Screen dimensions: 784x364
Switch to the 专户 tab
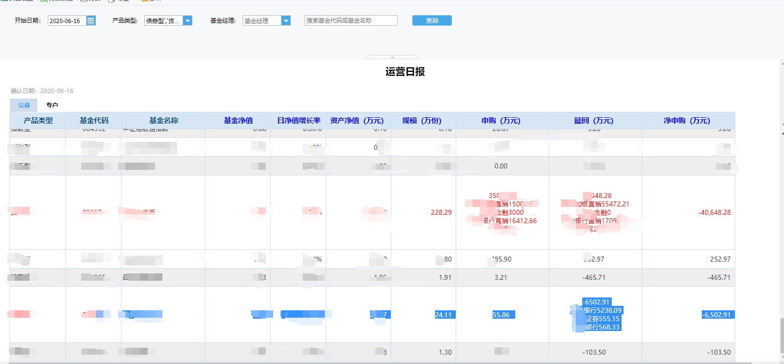[x=52, y=105]
